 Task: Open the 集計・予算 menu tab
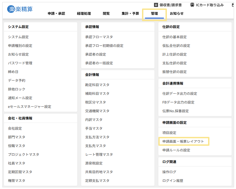point(130,14)
